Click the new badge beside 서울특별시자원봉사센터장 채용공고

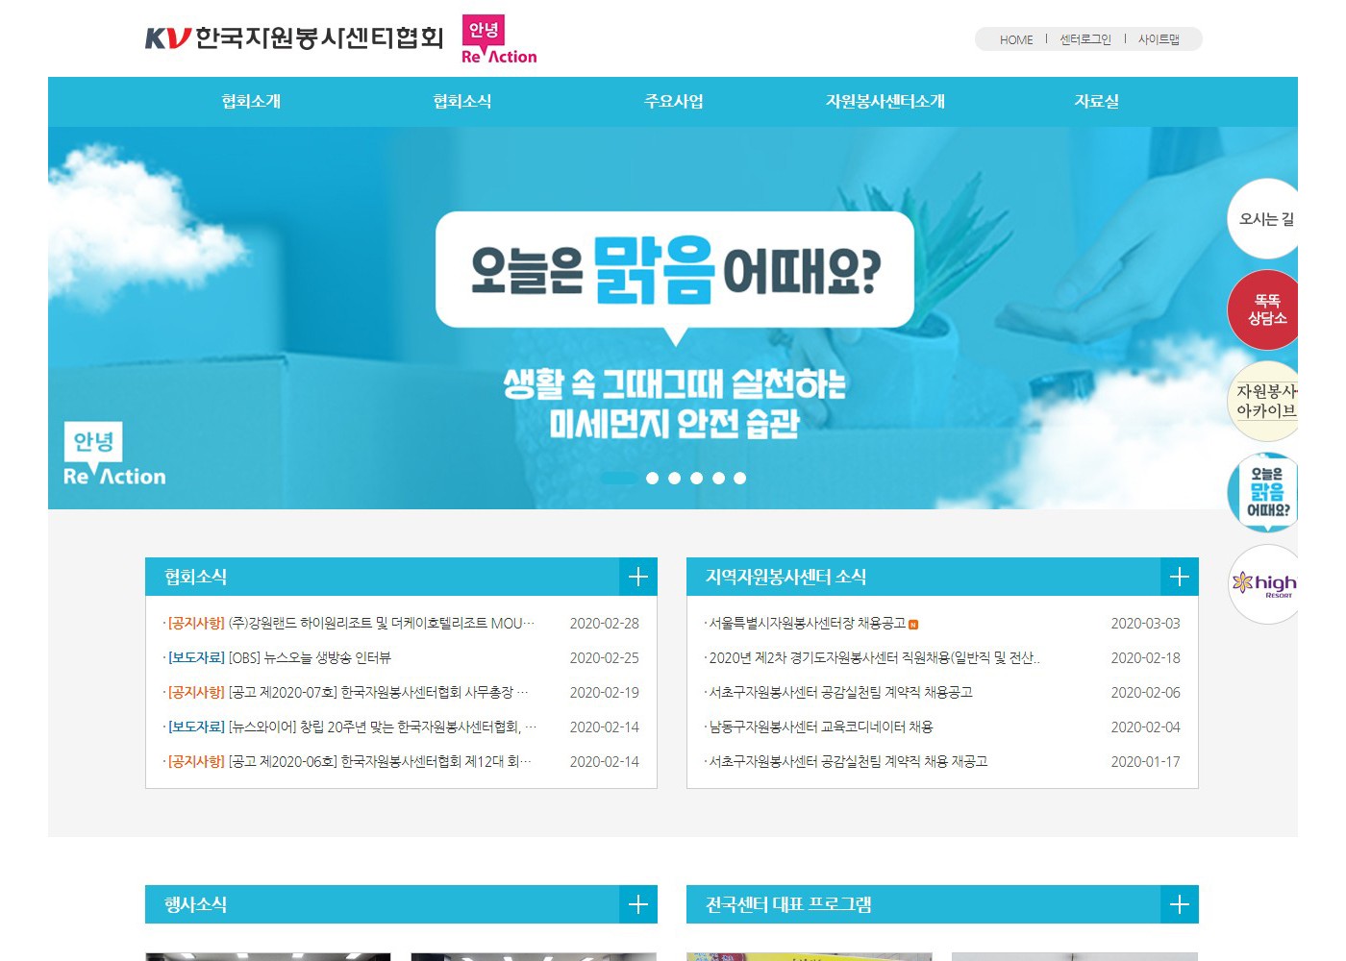coord(913,625)
